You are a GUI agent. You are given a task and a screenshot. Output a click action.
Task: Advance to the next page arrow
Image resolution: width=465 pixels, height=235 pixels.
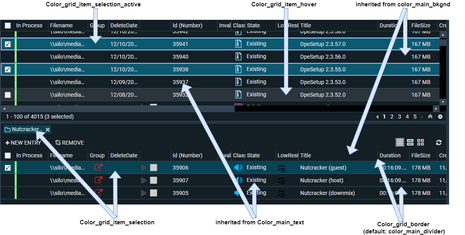pyautogui.click(x=422, y=117)
